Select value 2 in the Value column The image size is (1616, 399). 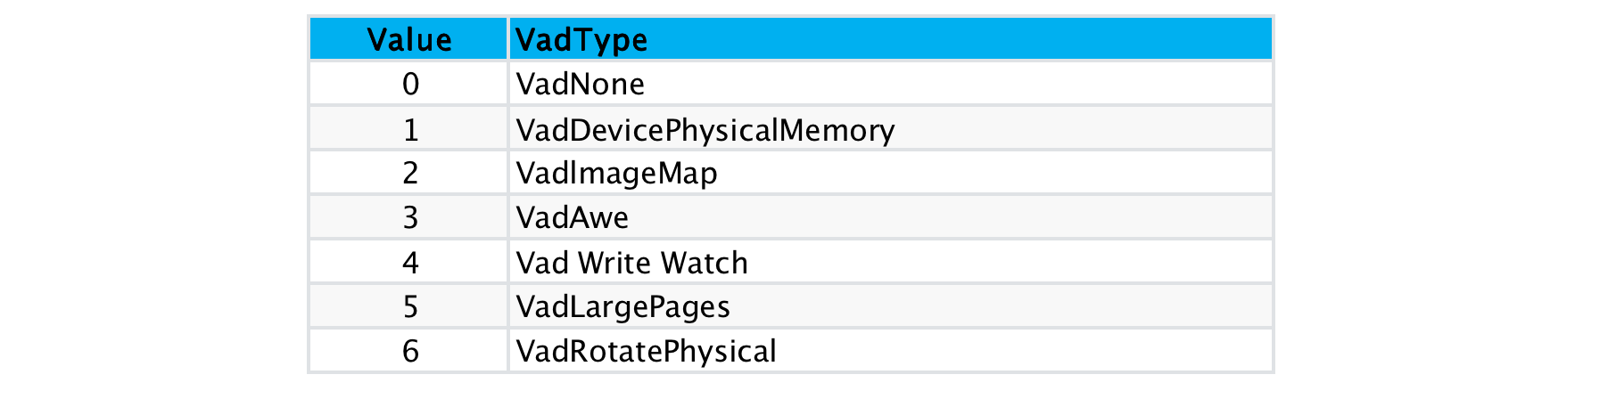410,173
